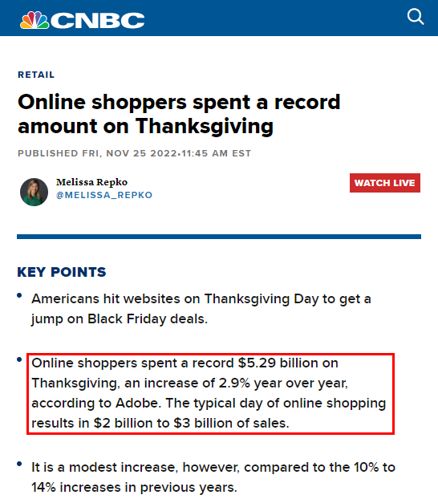
Task: Click the bullet beside Americans hit websites
Action: [19, 295]
